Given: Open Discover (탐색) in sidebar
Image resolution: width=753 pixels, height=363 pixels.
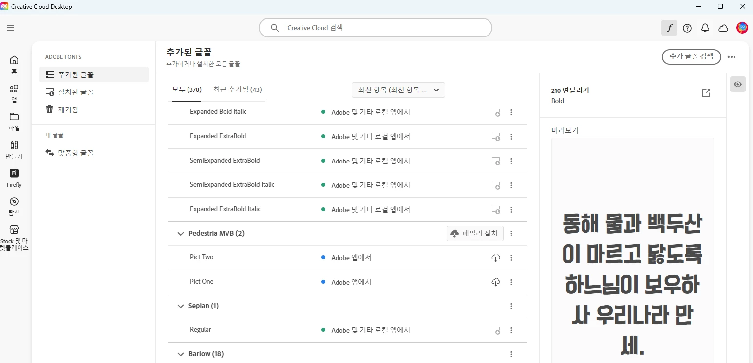Looking at the screenshot, I should point(14,206).
